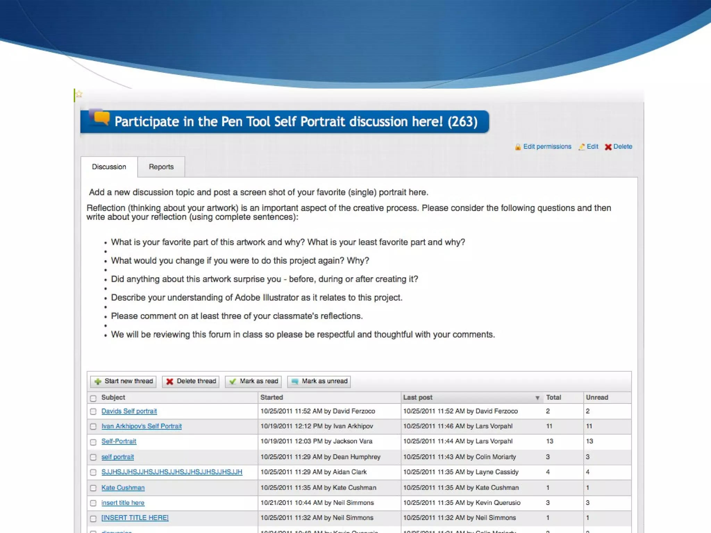
Task: Switch to the Reports tab
Action: 161,167
